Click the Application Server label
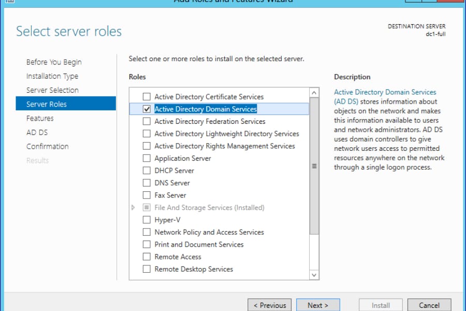Screen dimensions: 466x311 [183, 158]
